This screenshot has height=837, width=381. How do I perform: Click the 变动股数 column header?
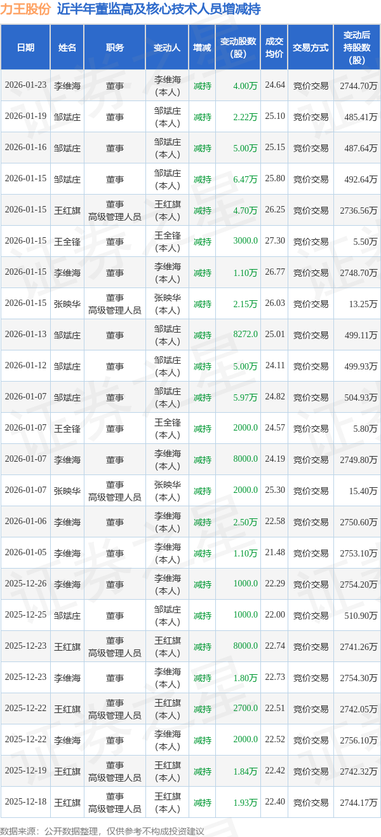[x=238, y=48]
